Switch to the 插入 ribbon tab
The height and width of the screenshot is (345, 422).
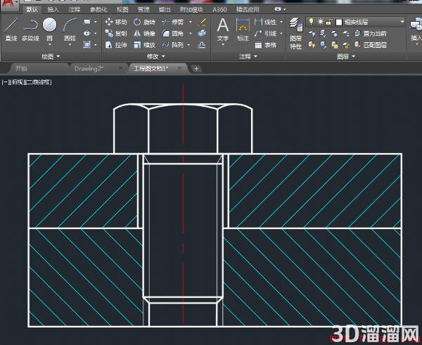click(x=53, y=10)
